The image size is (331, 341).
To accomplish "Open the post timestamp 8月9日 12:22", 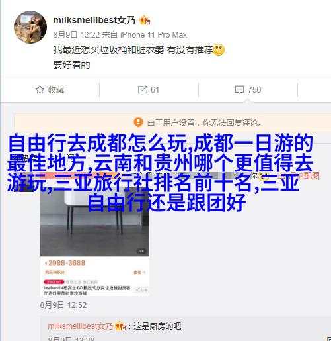I will [x=77, y=35].
